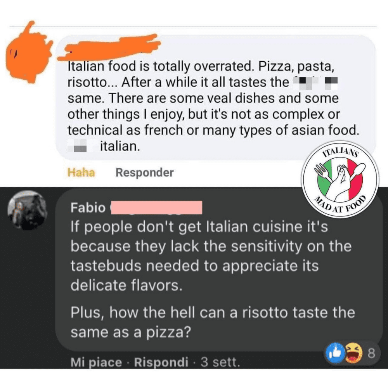Click Mi piace under Fabio's comment
The height and width of the screenshot is (388, 388).
pos(96,362)
